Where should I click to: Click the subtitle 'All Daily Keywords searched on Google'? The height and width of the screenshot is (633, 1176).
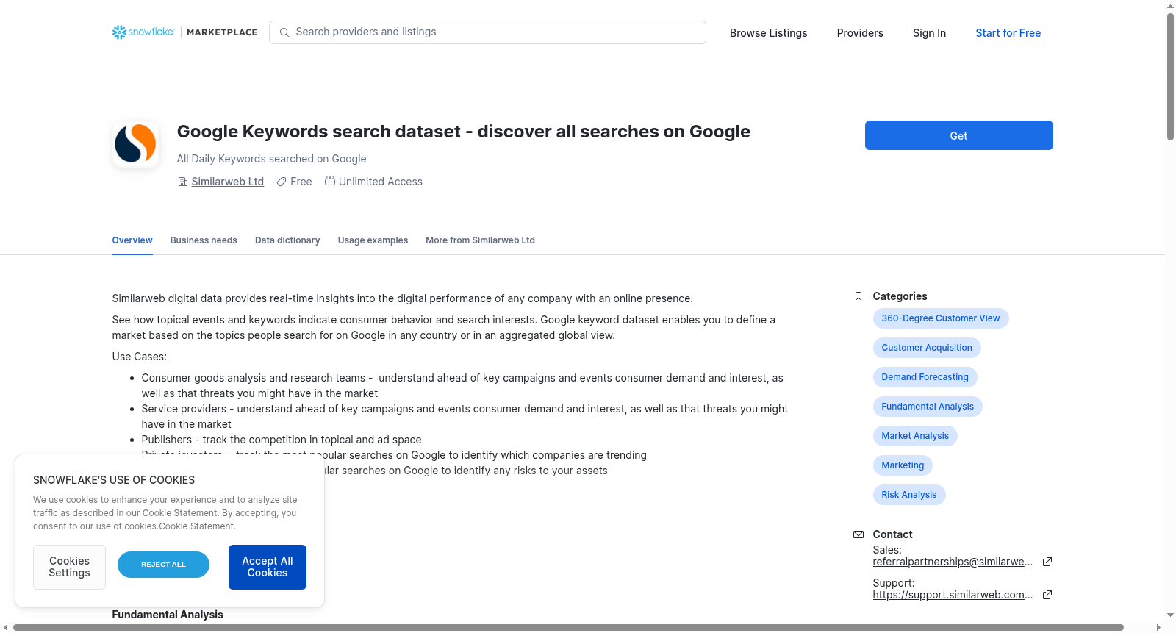tap(271, 159)
